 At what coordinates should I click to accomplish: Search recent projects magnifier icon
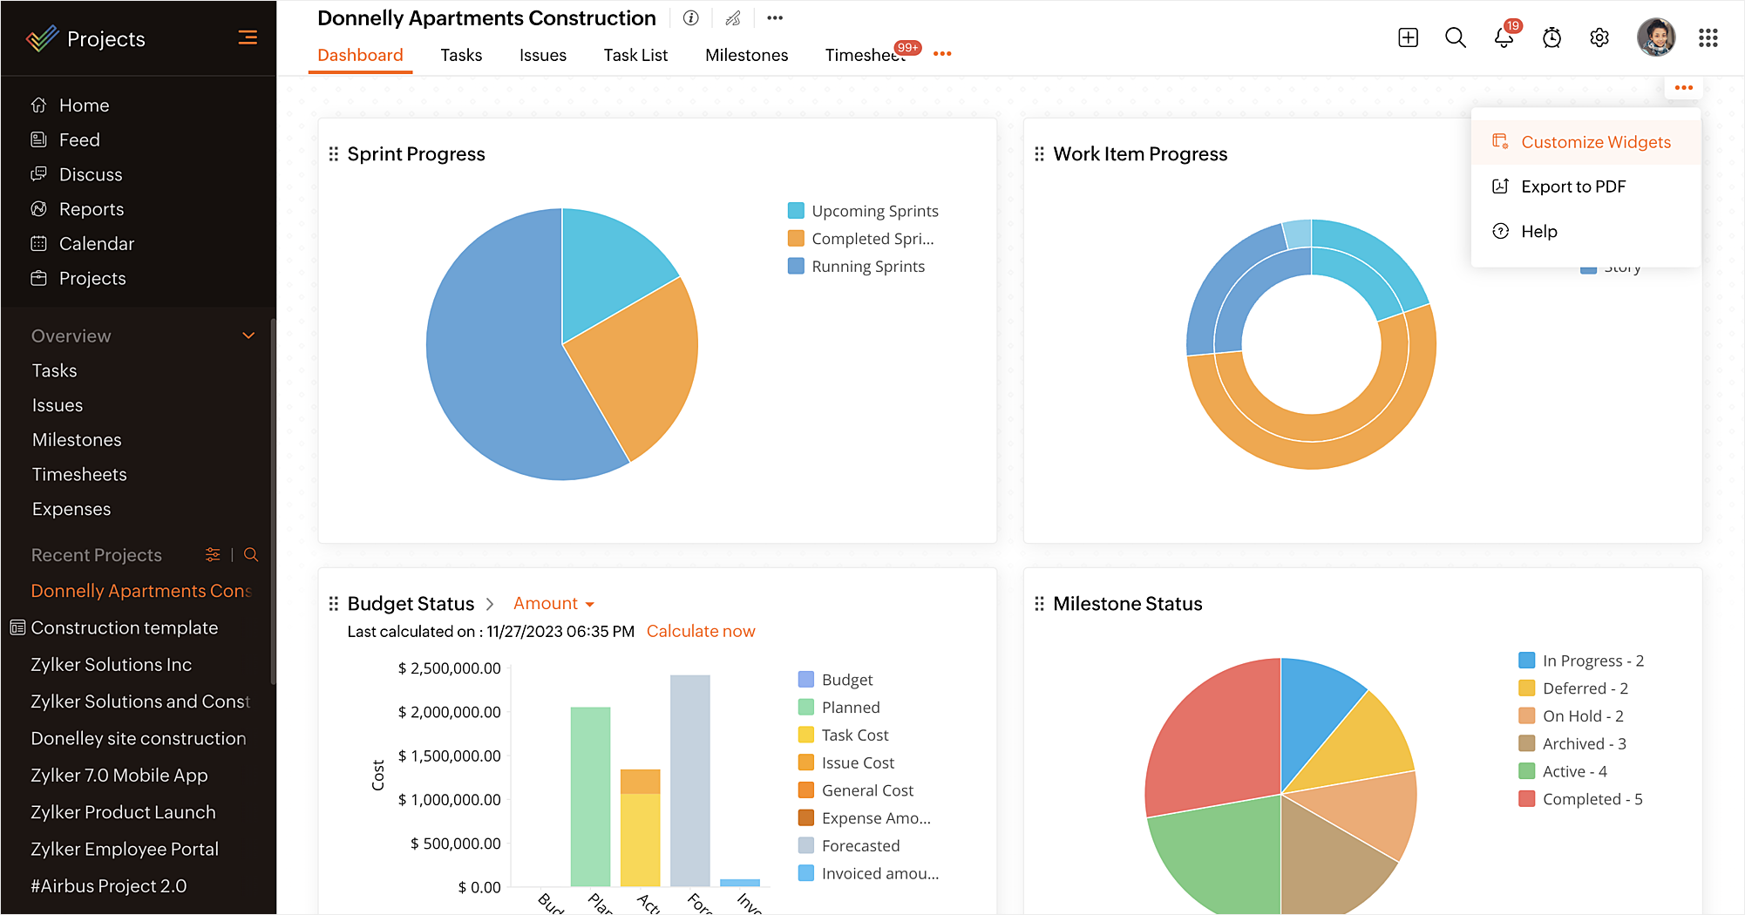pyautogui.click(x=251, y=554)
